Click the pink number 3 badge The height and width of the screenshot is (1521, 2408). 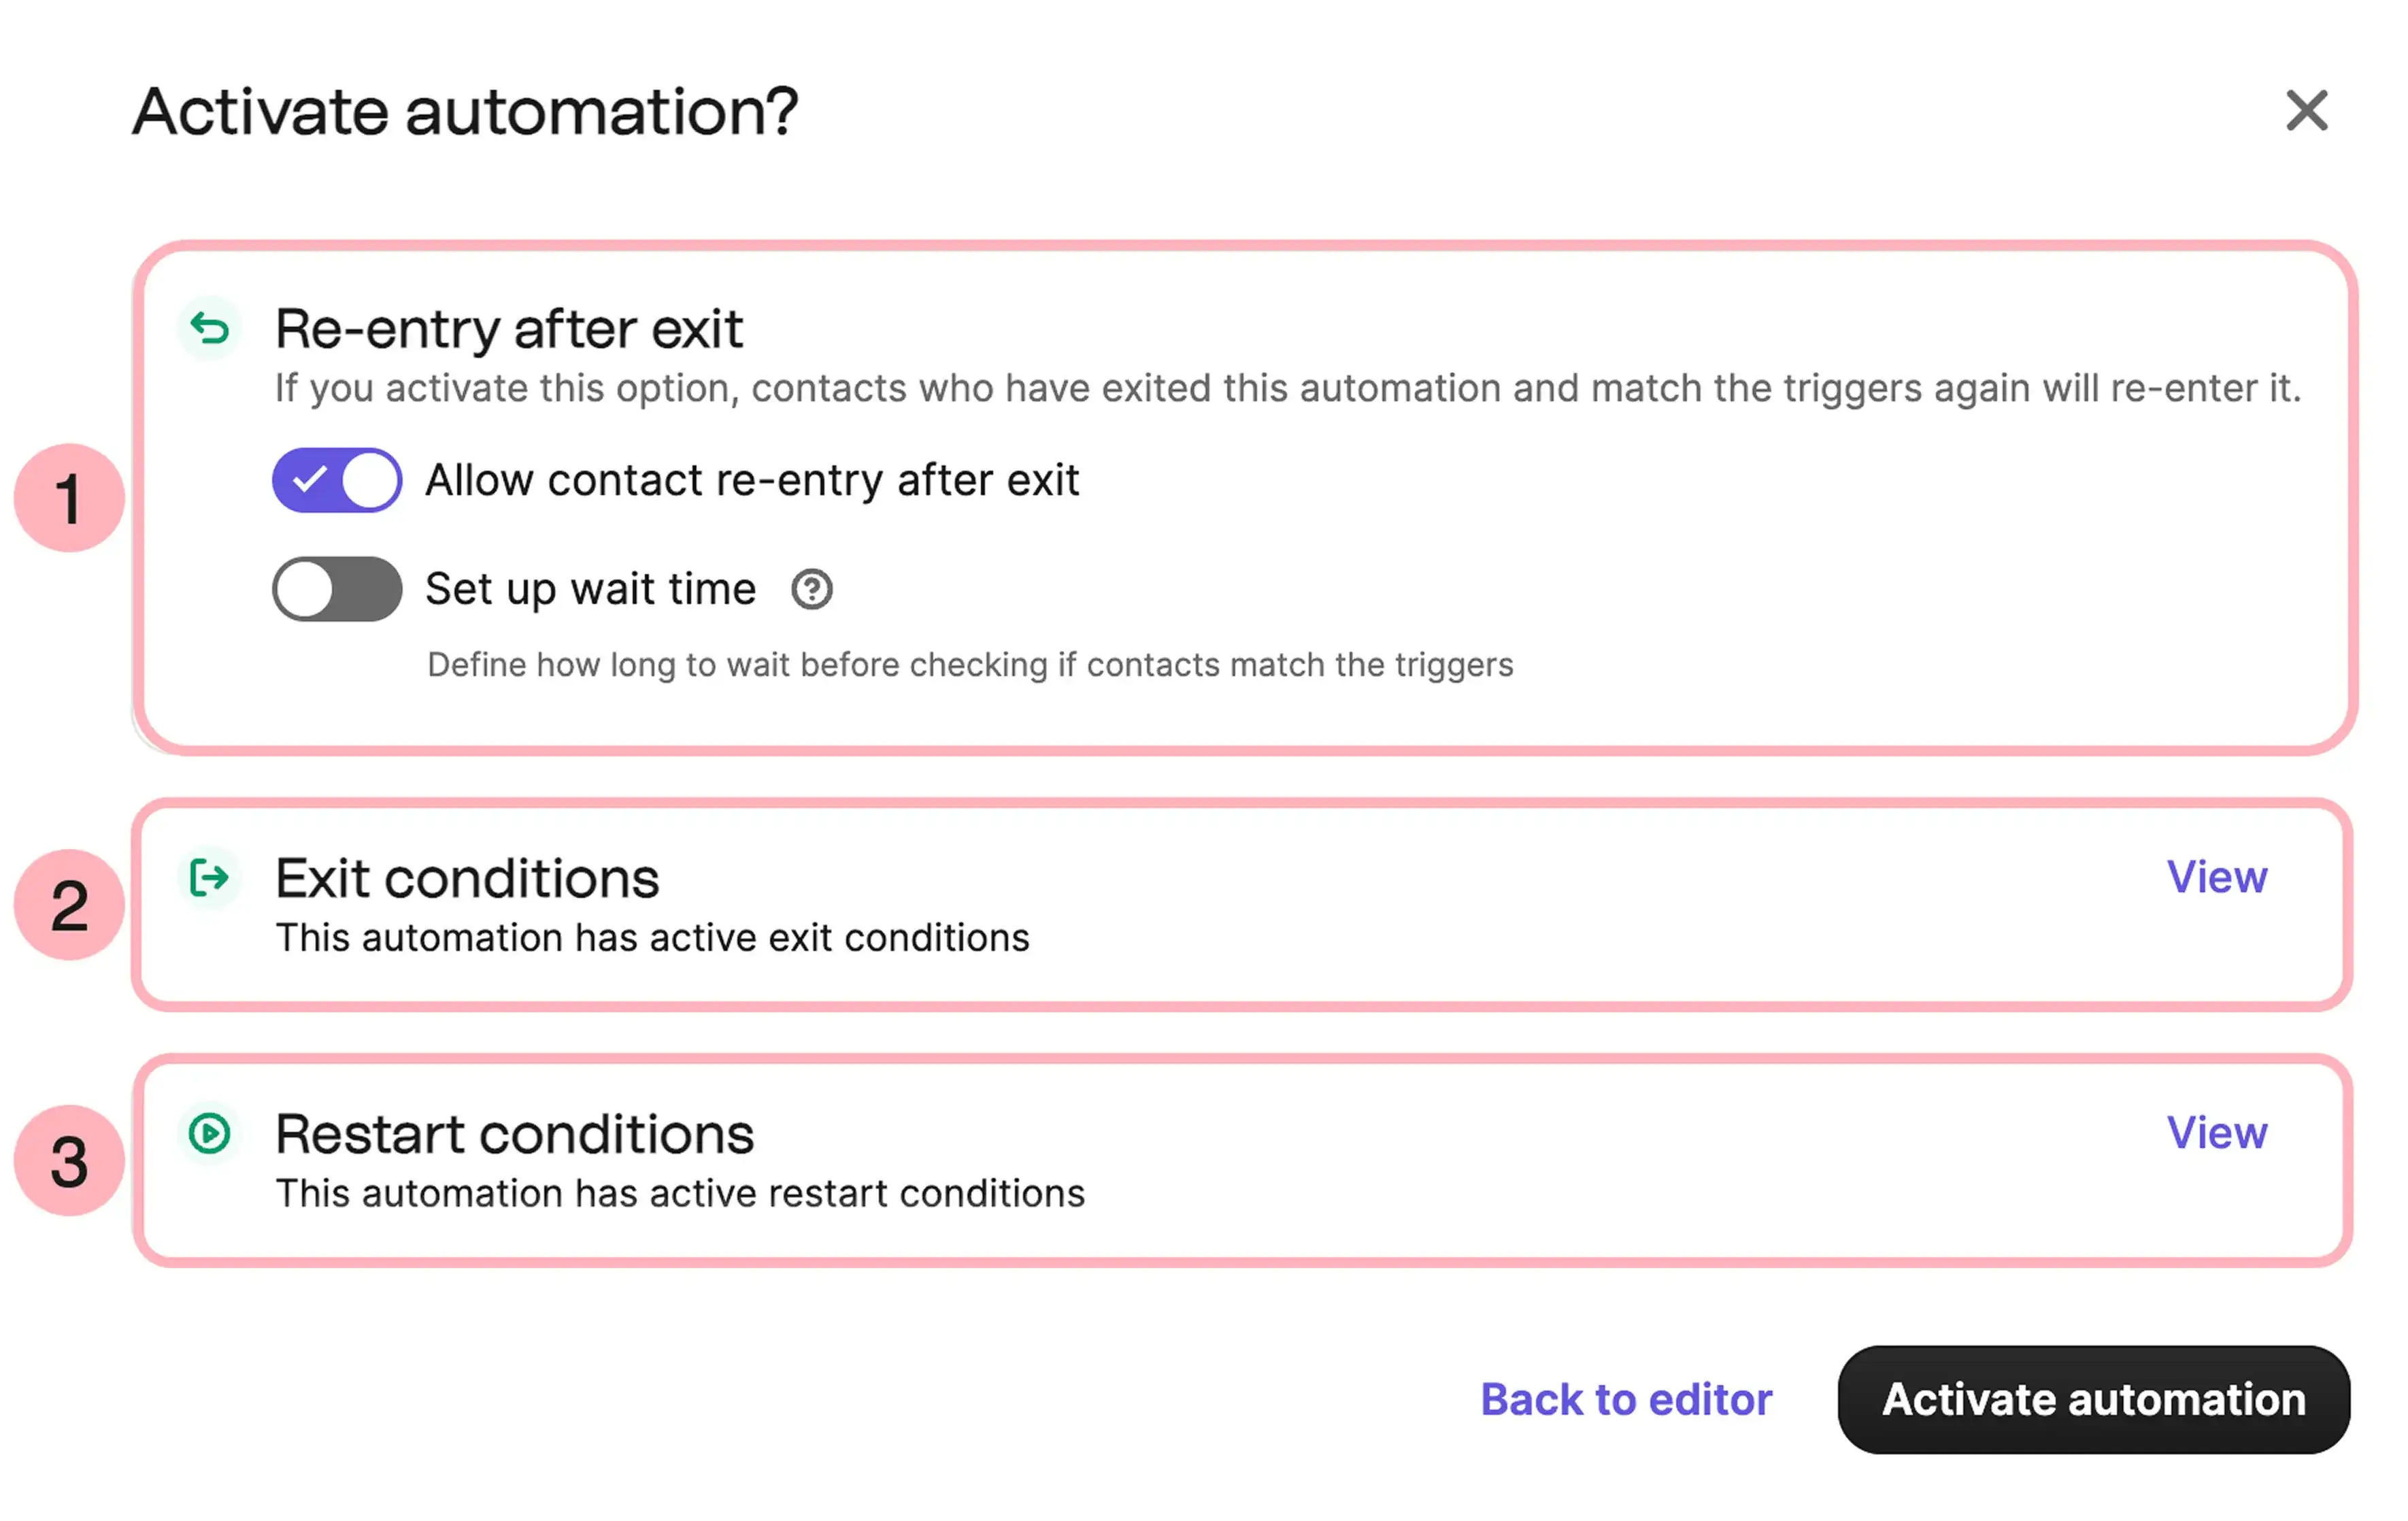tap(69, 1161)
